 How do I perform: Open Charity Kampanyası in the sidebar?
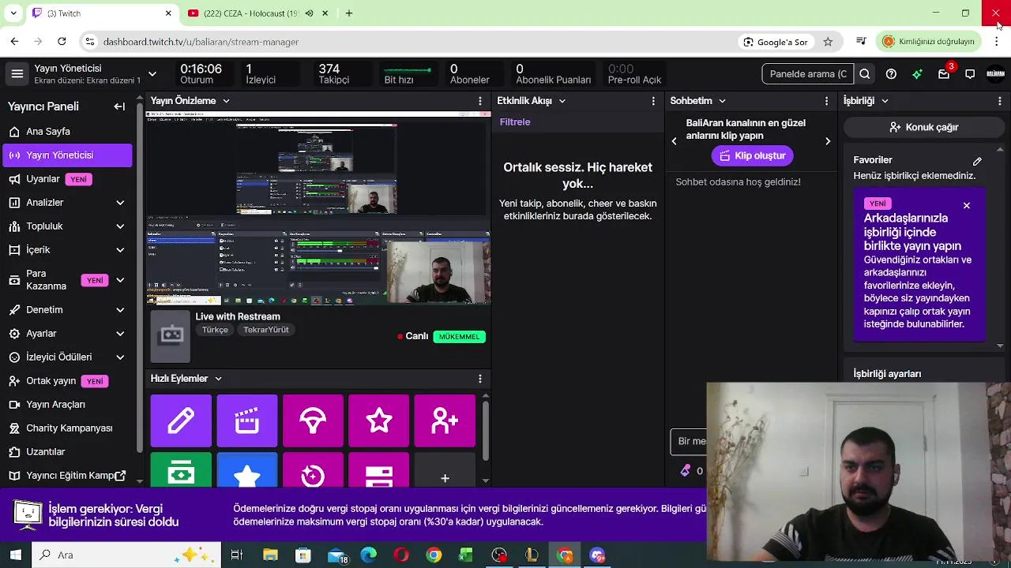point(67,428)
